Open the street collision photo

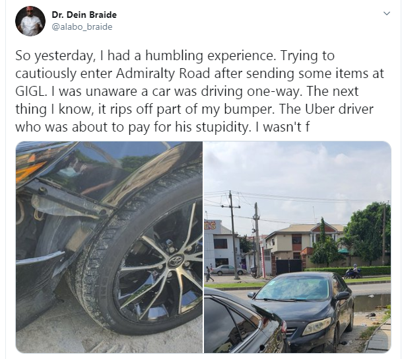point(298,247)
